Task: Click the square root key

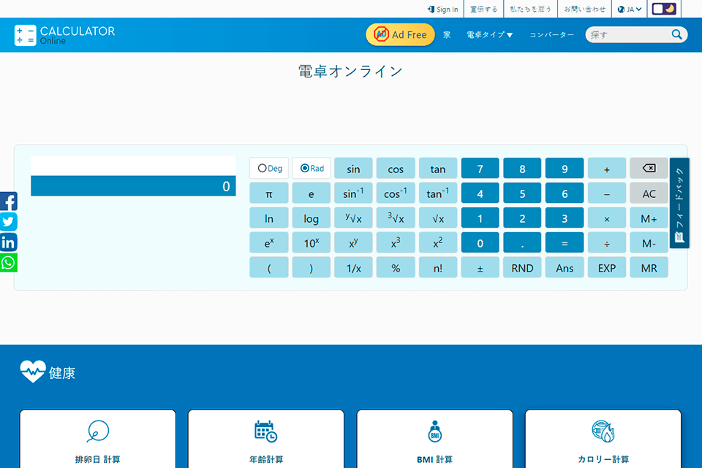Action: tap(438, 218)
